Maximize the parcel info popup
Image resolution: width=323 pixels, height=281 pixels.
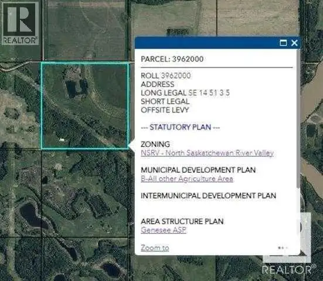click(283, 43)
